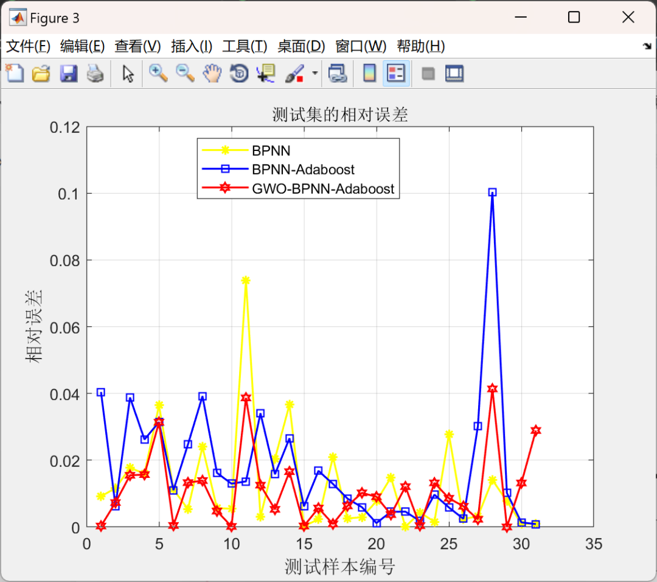The image size is (657, 582).
Task: Open the 工具(T) menu
Action: 245,46
